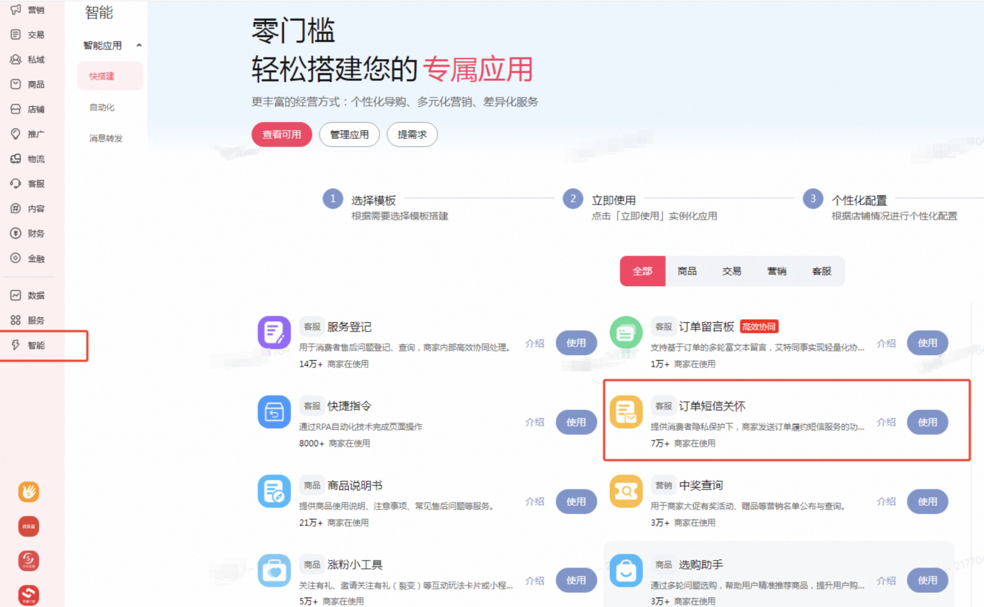
Task: Click 使用 for 涨粉小工具
Action: 576,581
